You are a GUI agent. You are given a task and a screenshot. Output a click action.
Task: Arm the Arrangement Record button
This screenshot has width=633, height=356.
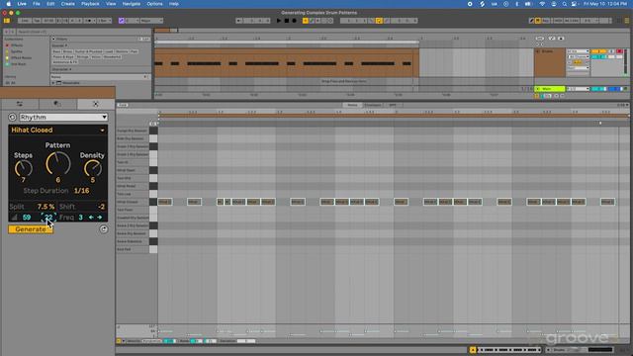295,21
